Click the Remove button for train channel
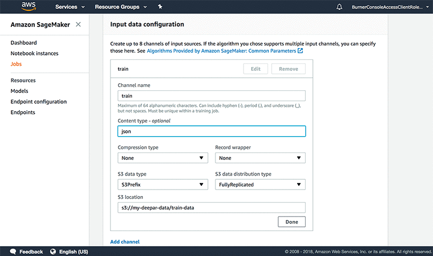The image size is (433, 256). pyautogui.click(x=288, y=69)
